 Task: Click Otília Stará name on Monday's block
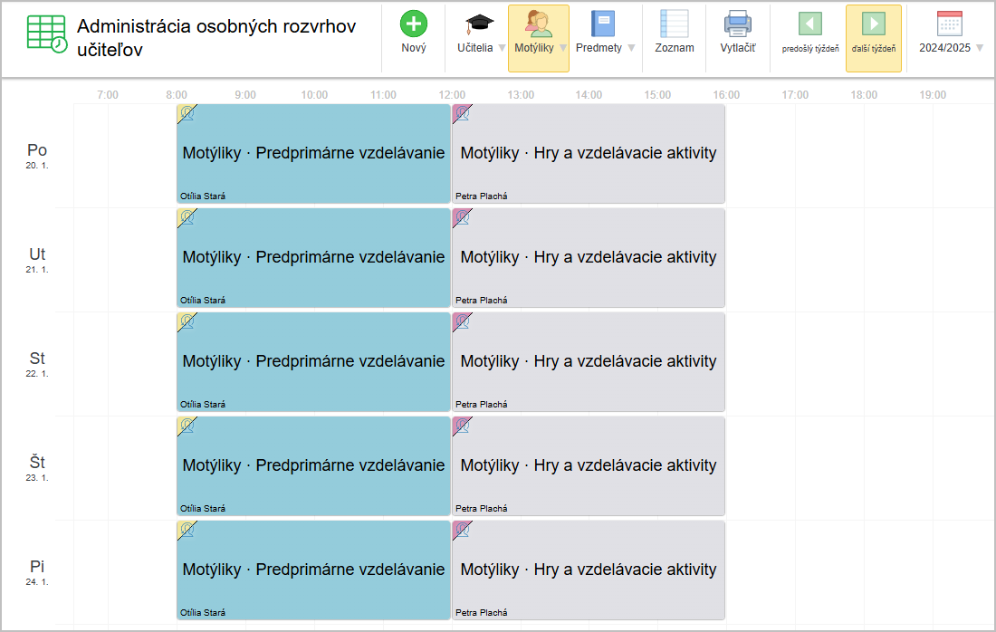pyautogui.click(x=203, y=196)
